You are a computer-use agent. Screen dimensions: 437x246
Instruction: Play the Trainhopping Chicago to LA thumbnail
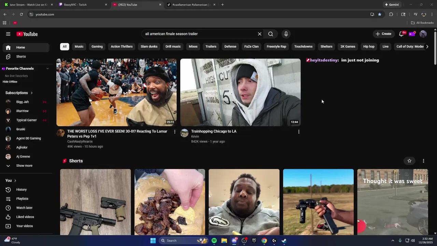[240, 92]
